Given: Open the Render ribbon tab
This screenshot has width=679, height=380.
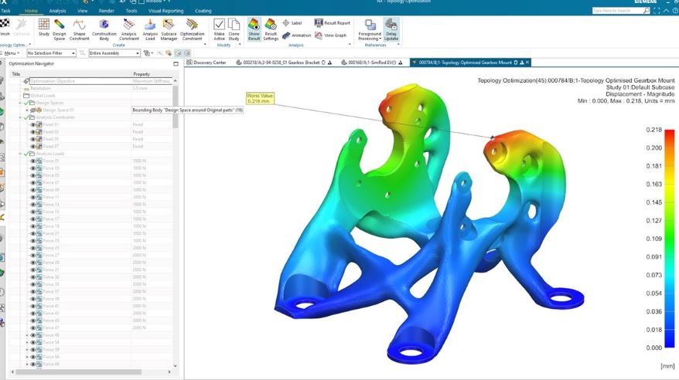Looking at the screenshot, I should coord(106,10).
